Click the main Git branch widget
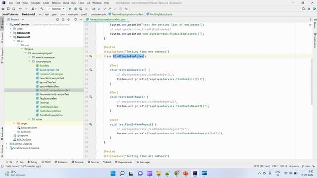 pyautogui.click(x=306, y=166)
